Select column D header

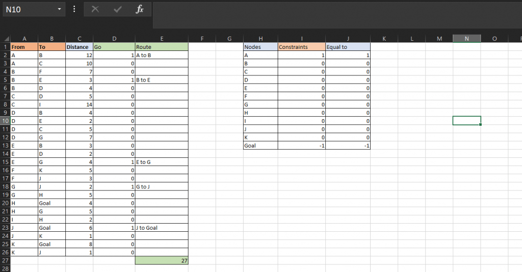(114, 38)
